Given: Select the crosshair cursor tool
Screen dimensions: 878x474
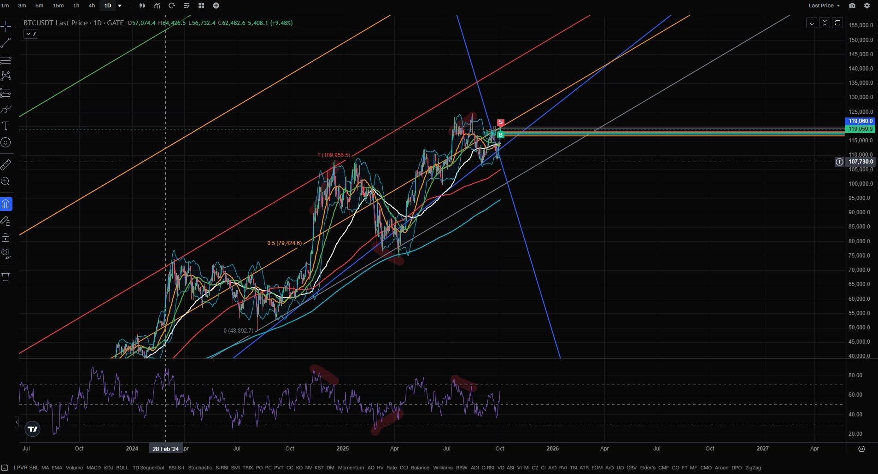Looking at the screenshot, I should [x=6, y=26].
